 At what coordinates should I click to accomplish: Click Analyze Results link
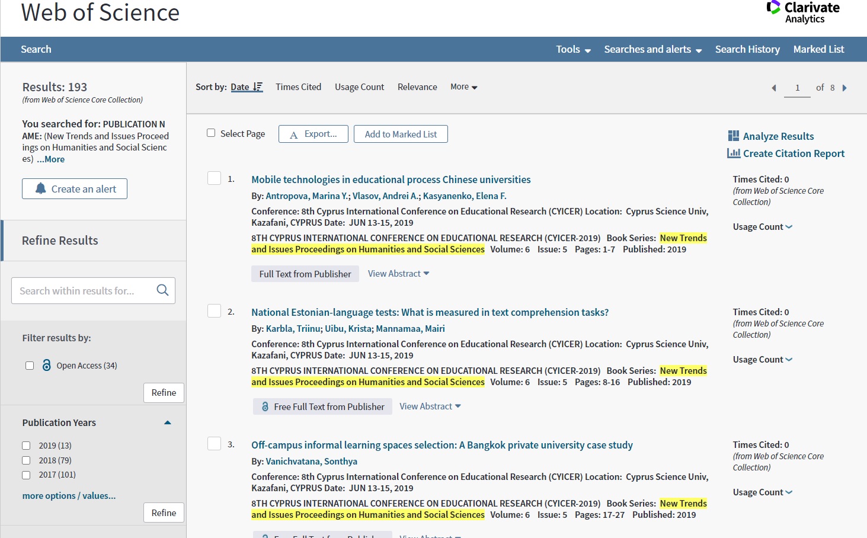click(x=778, y=136)
